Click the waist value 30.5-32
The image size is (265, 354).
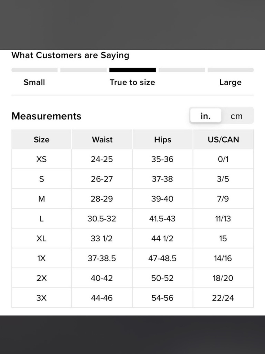click(102, 219)
